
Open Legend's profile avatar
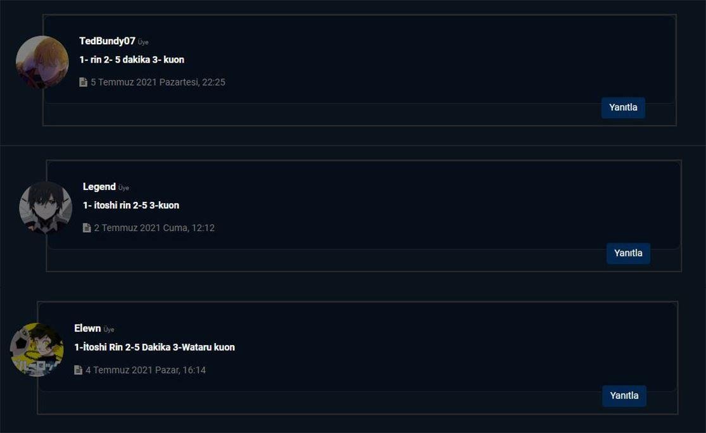[46, 208]
